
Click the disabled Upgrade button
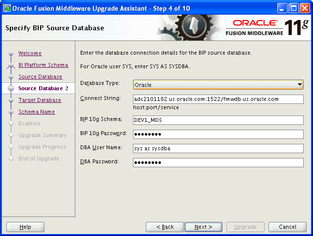(x=246, y=227)
